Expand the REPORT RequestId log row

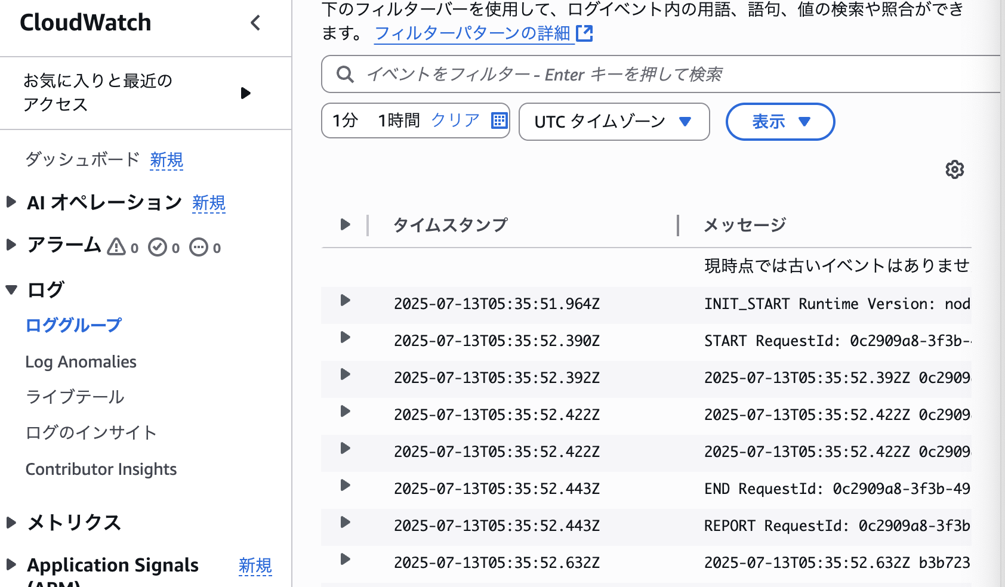(345, 522)
